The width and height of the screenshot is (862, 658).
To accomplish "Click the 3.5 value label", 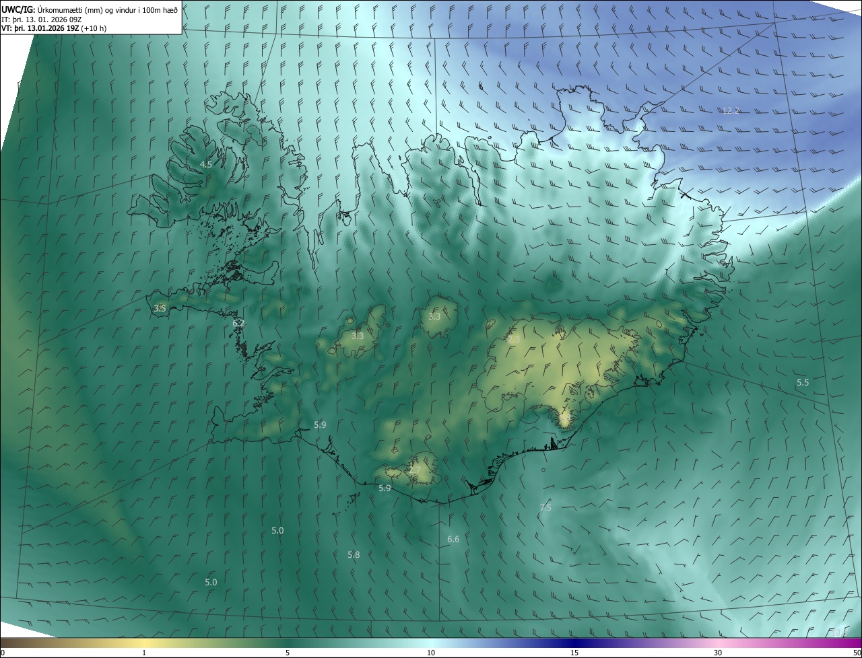I will tap(160, 308).
